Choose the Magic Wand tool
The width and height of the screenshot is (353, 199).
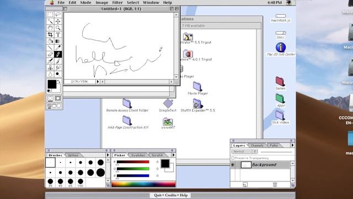pos(50,21)
